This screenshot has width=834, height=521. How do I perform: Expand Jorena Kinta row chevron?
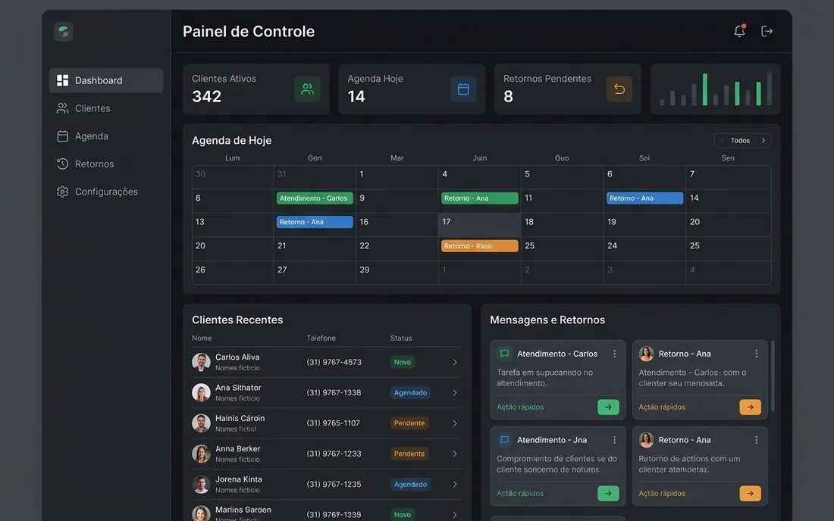coord(455,485)
